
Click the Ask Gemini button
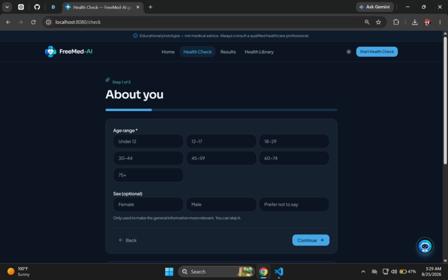click(375, 7)
